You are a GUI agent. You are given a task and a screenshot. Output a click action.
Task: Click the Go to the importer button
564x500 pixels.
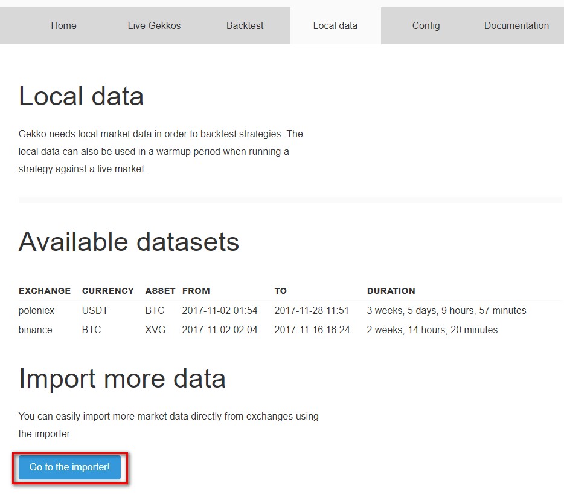pos(69,467)
